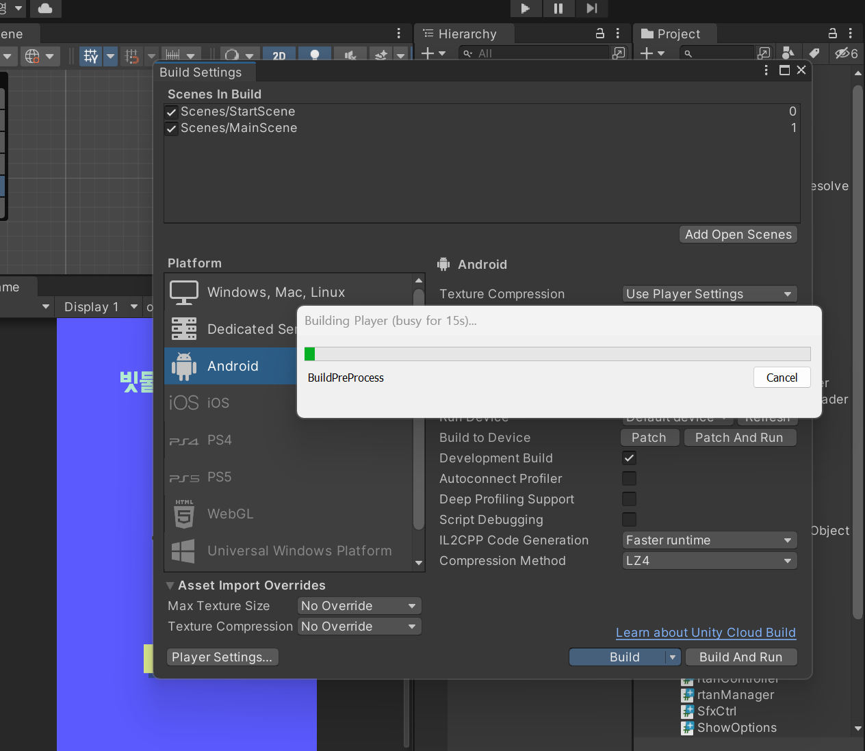Screen dimensions: 865x751
Task: Open the Project search popout icon
Action: pos(764,53)
